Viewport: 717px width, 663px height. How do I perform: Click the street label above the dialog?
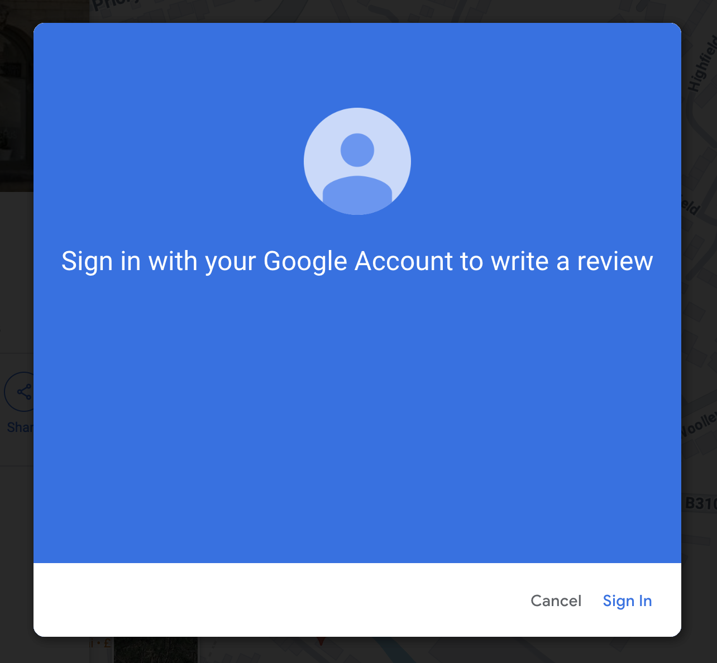point(112,7)
